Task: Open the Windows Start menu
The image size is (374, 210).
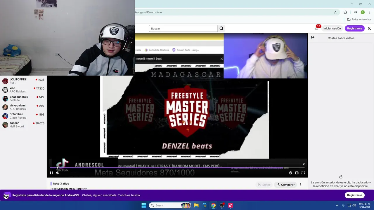Action: (144, 205)
